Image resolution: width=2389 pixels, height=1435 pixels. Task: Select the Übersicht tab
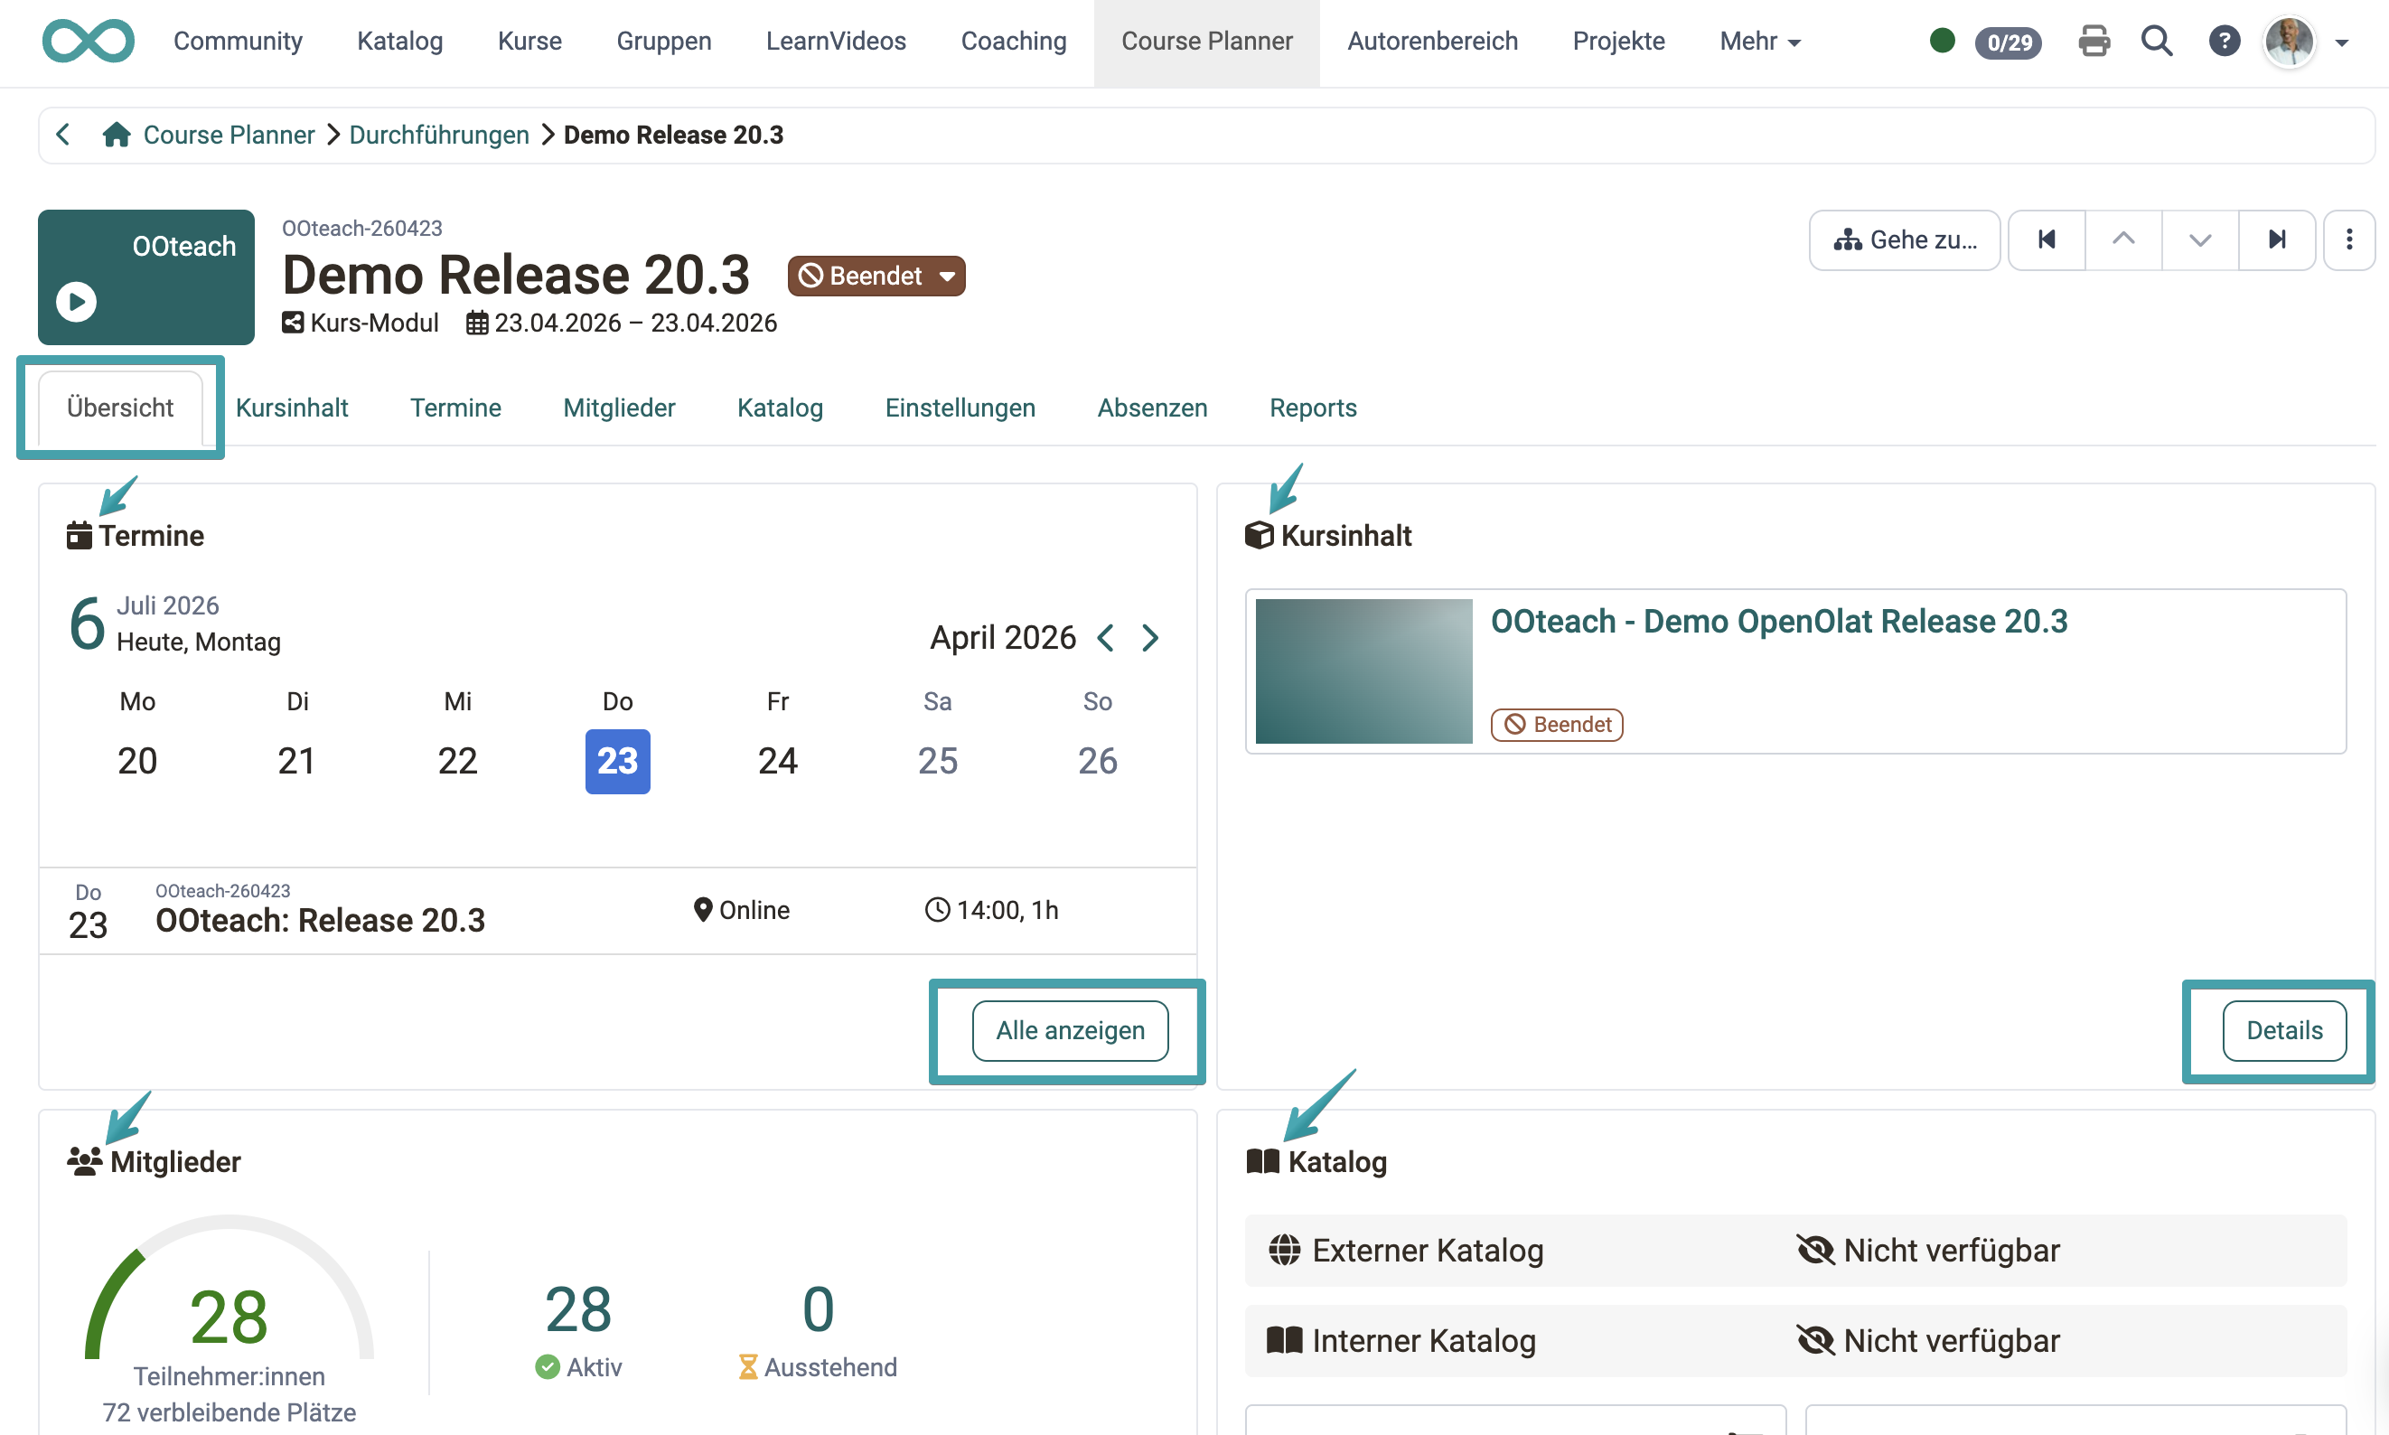coord(120,408)
